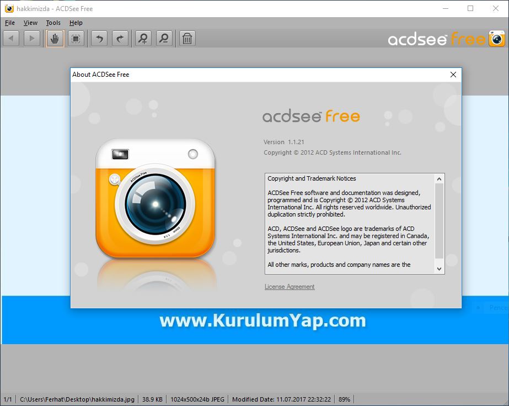Zoom in with the plus magnifier
This screenshot has width=509, height=406.
point(143,39)
